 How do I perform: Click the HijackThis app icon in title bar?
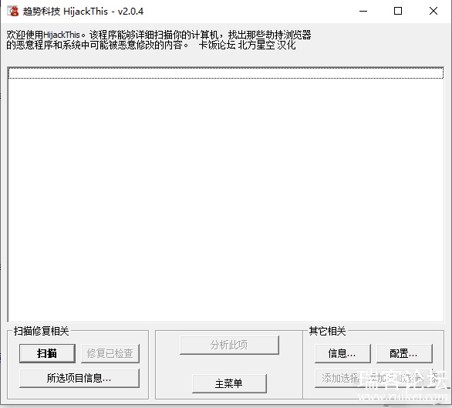point(13,12)
